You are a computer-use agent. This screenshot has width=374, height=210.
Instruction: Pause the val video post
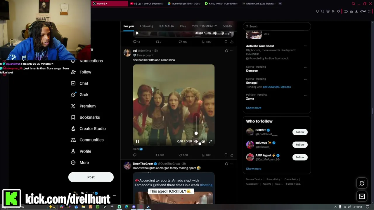pos(137,141)
